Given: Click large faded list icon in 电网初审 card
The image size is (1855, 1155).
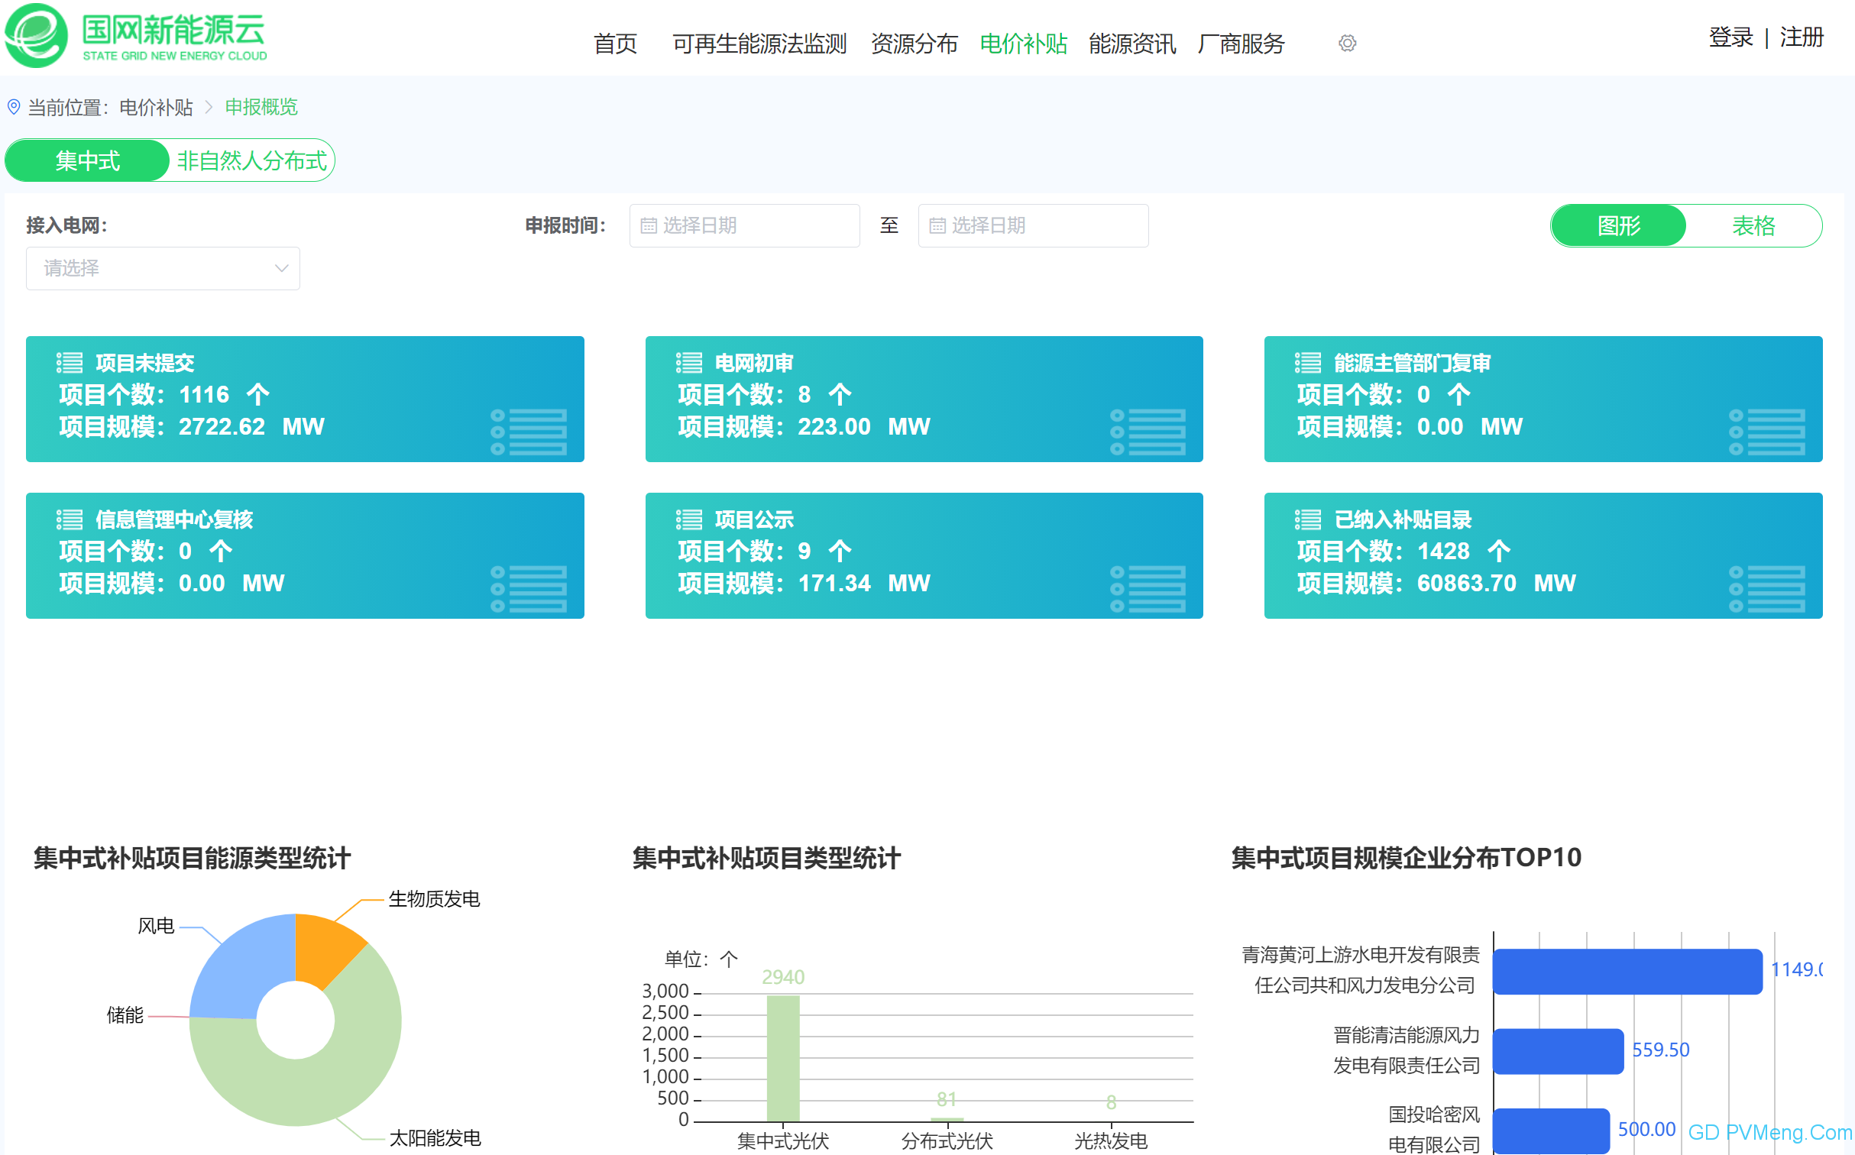Looking at the screenshot, I should click(x=1148, y=432).
